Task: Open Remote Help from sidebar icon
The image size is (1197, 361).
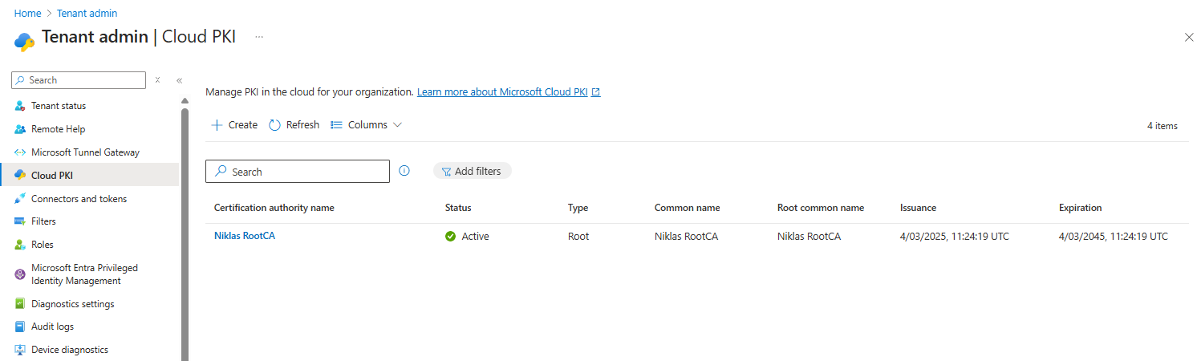Action: [x=20, y=129]
